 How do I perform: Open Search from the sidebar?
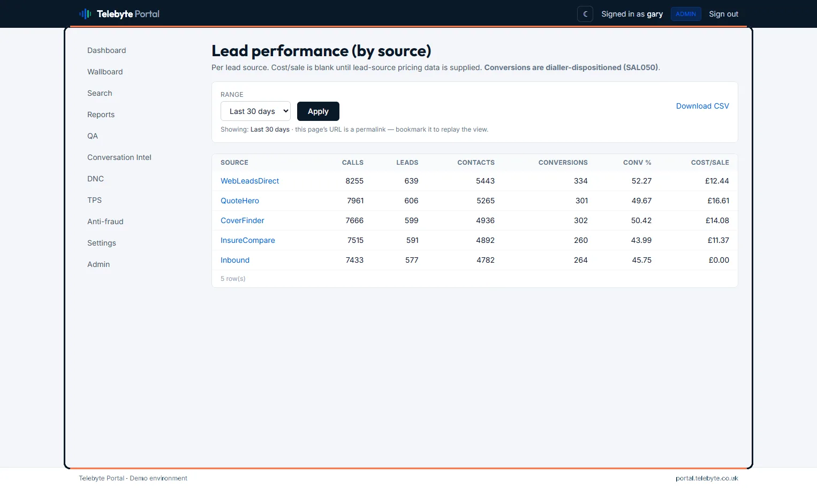[x=100, y=93]
